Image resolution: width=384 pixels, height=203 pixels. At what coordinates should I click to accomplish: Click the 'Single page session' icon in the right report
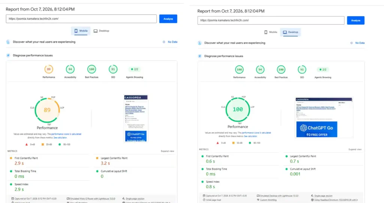pos(312,196)
